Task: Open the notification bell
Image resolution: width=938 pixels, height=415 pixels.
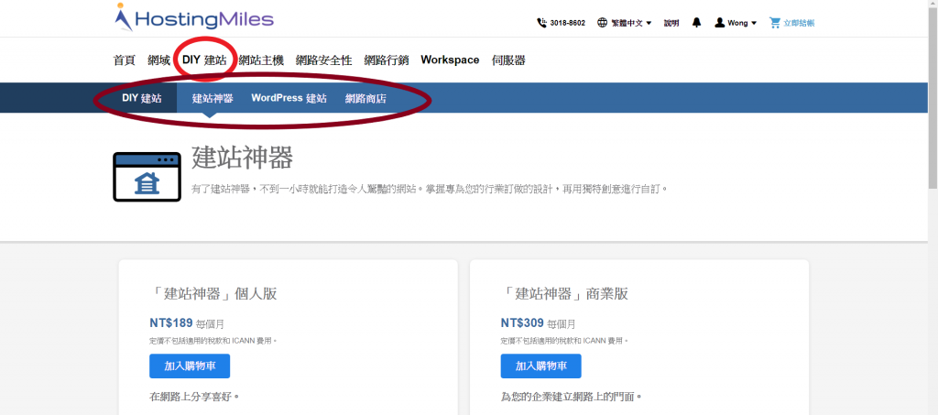Action: (696, 23)
